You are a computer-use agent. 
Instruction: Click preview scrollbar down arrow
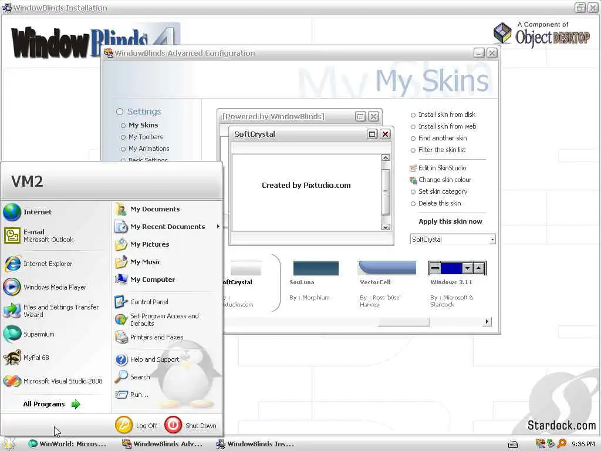tap(386, 227)
